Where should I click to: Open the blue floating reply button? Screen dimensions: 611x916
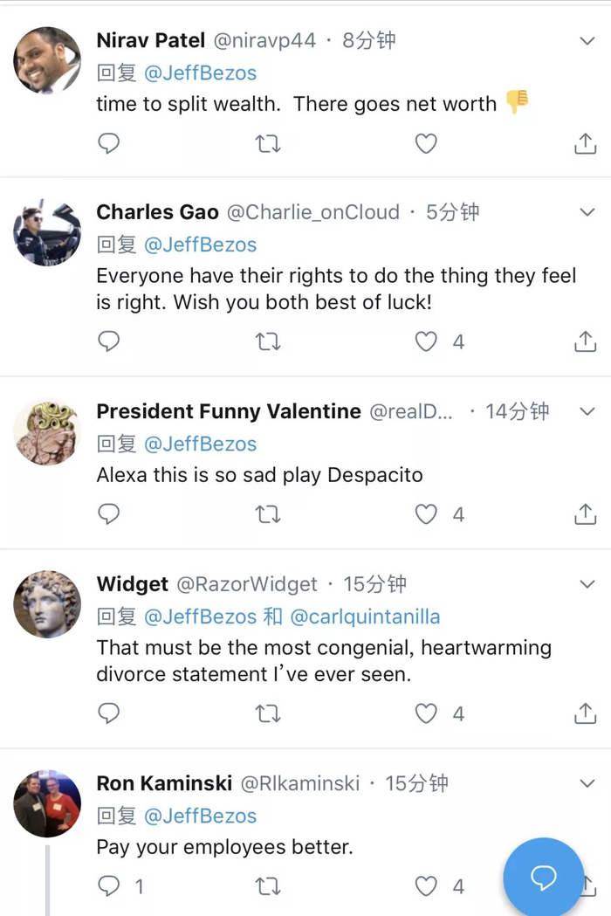click(543, 877)
